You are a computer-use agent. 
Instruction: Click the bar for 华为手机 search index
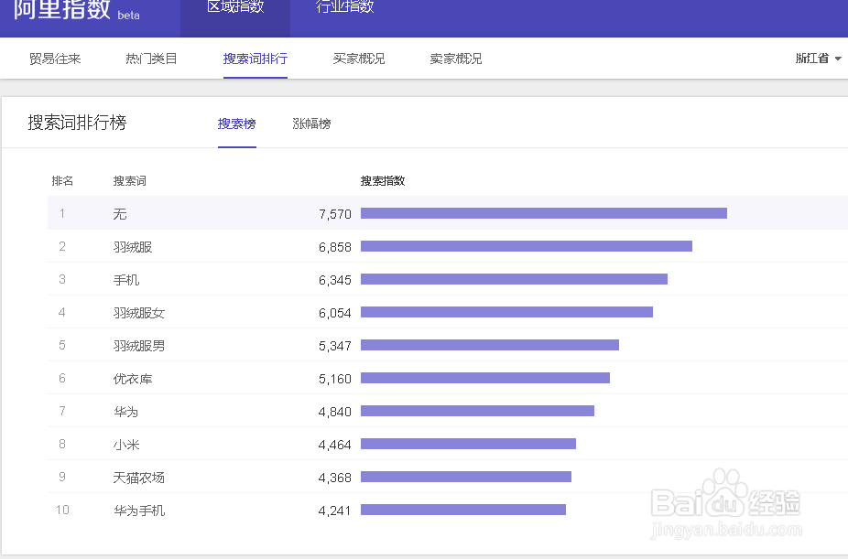[x=463, y=510]
